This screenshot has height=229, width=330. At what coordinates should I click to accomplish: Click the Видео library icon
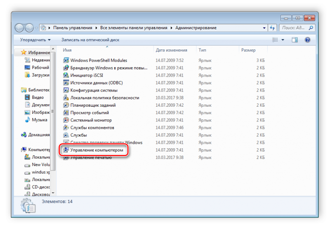tap(27, 97)
